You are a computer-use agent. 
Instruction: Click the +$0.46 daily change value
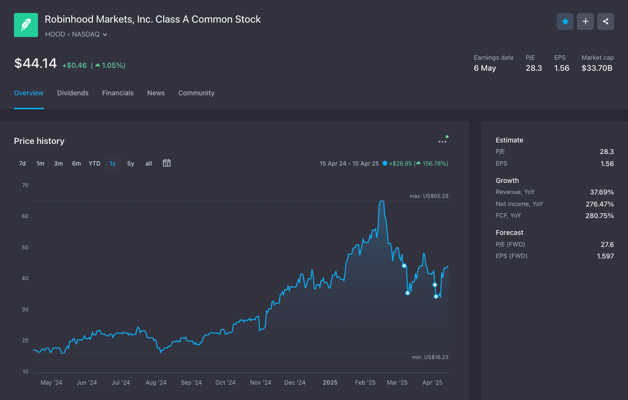click(75, 65)
